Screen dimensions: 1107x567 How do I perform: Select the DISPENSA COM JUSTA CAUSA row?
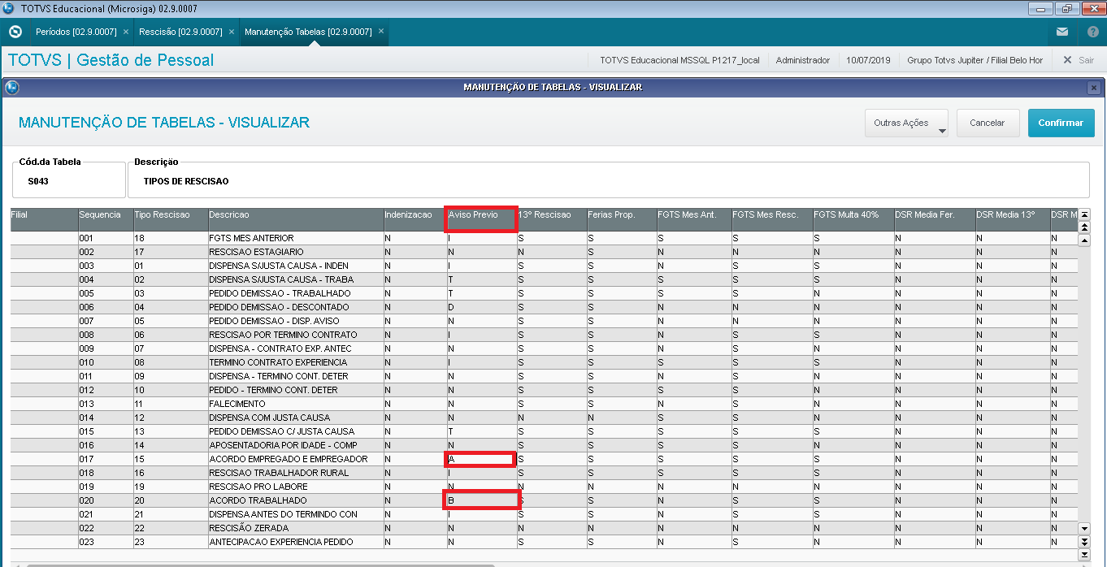click(544, 418)
